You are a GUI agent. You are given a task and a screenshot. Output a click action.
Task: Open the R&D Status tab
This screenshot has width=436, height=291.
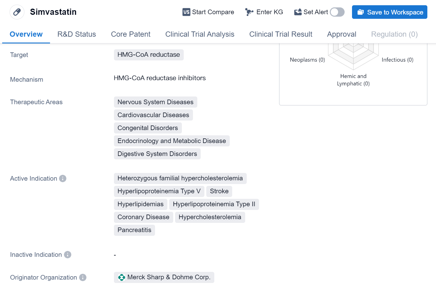coord(77,34)
